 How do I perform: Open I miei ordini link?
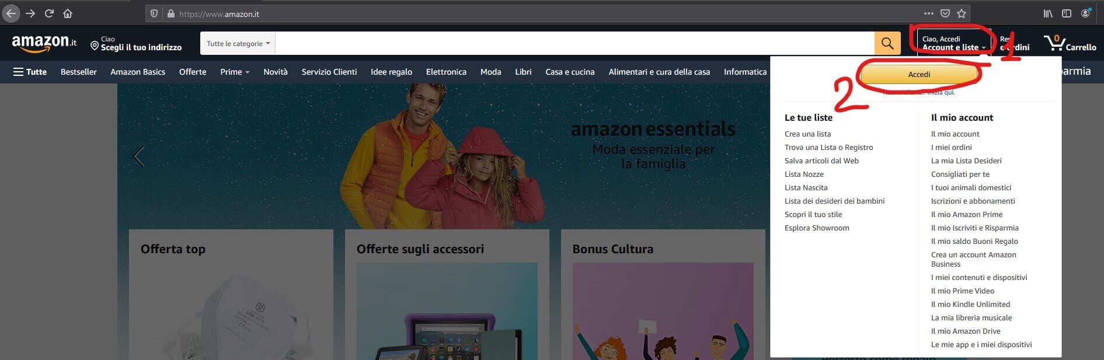pyautogui.click(x=951, y=147)
